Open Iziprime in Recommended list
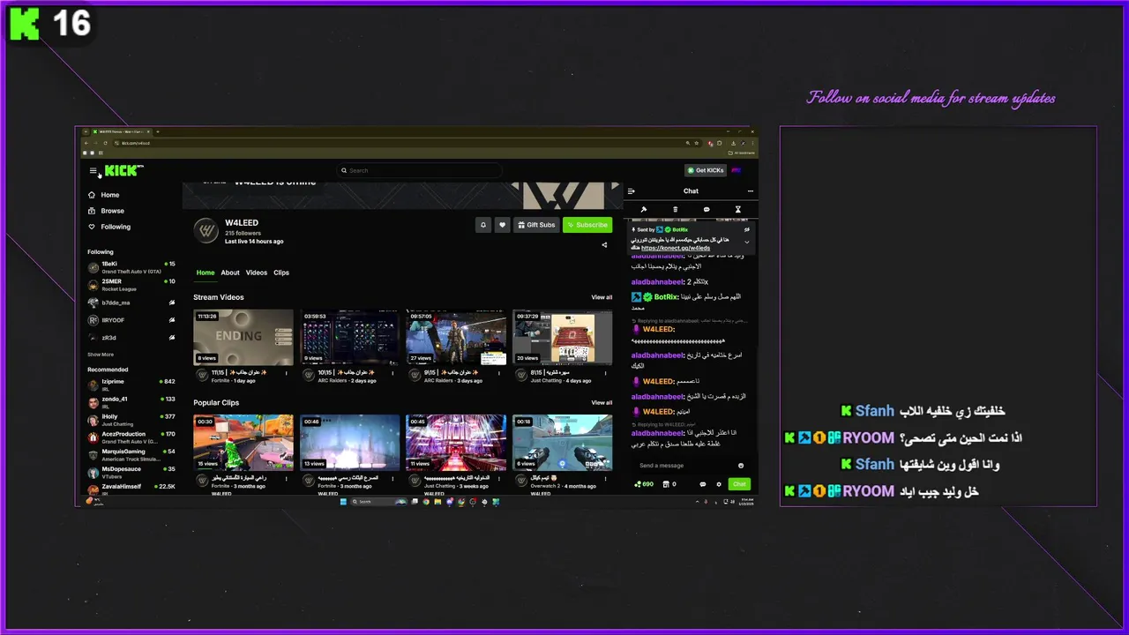This screenshot has height=635, width=1129. point(131,385)
